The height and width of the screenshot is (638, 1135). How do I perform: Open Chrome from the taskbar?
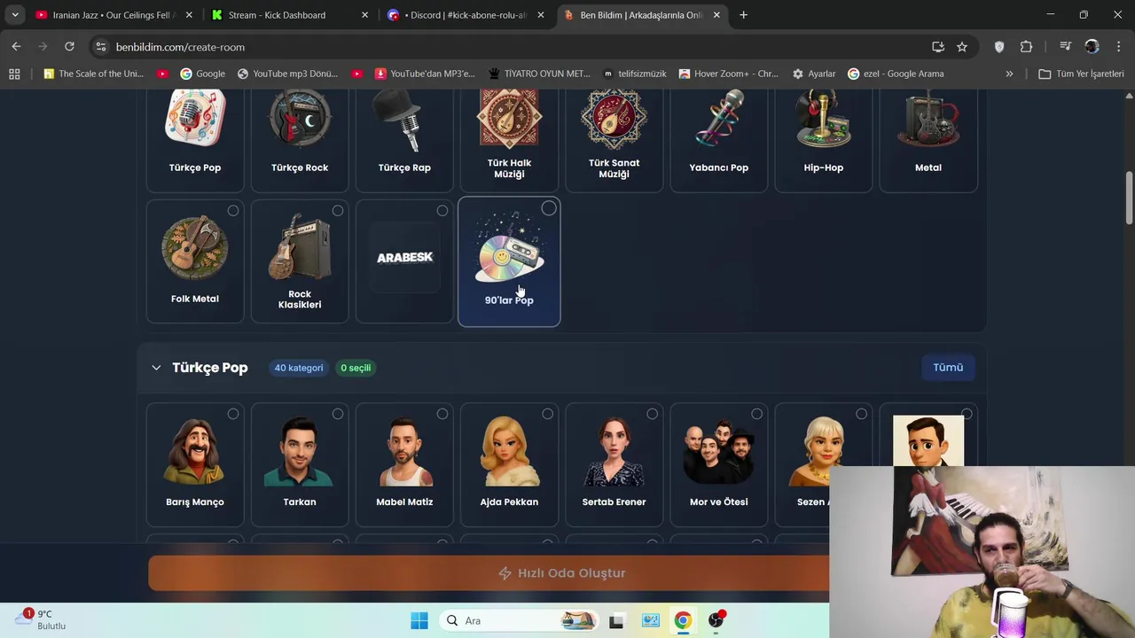tap(683, 620)
